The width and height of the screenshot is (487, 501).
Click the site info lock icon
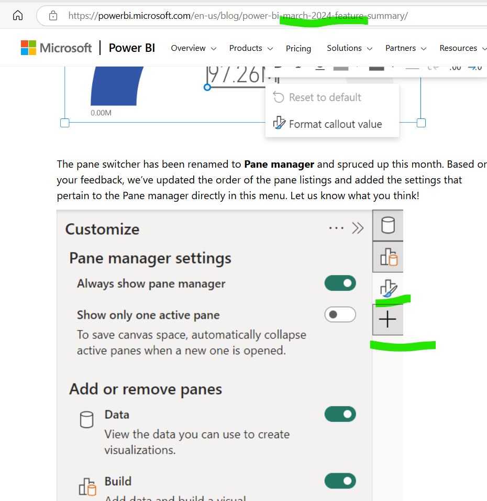click(x=53, y=15)
